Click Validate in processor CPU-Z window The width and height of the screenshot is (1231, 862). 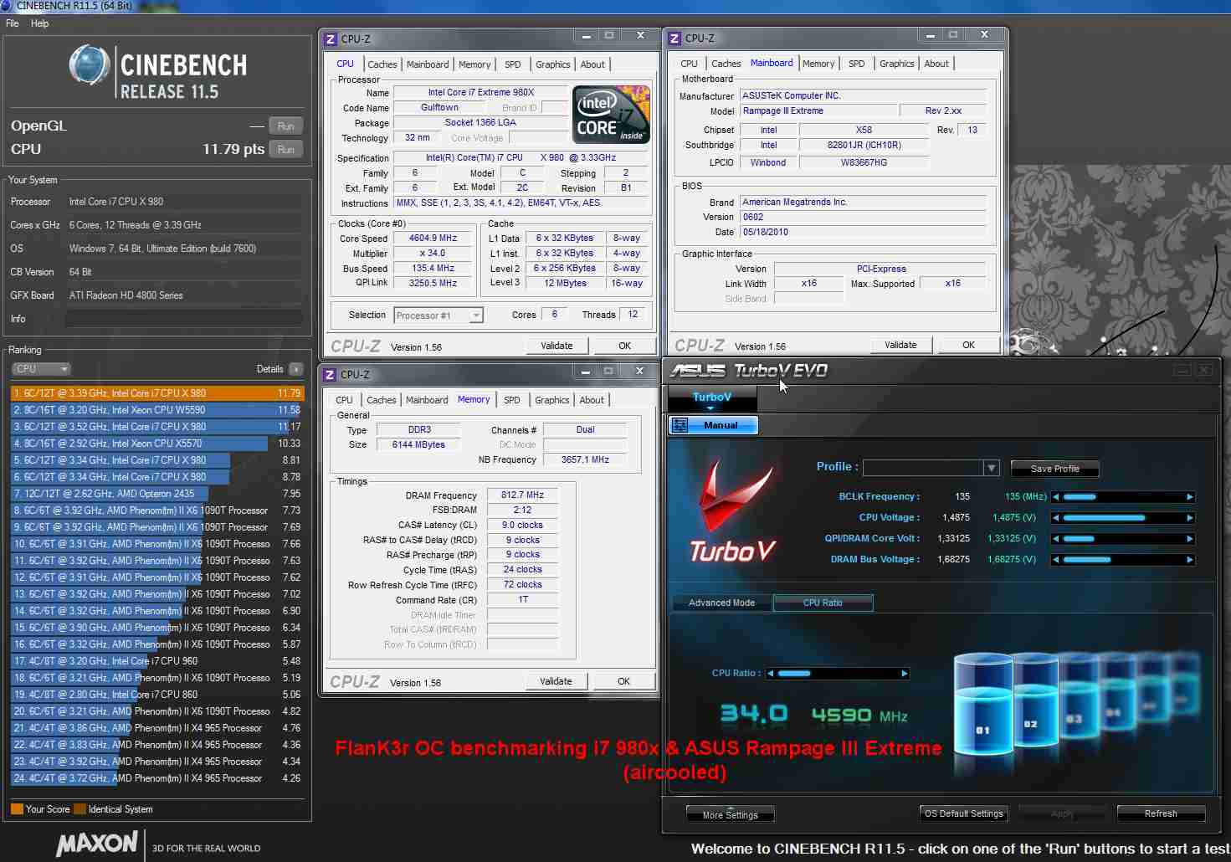tap(557, 346)
